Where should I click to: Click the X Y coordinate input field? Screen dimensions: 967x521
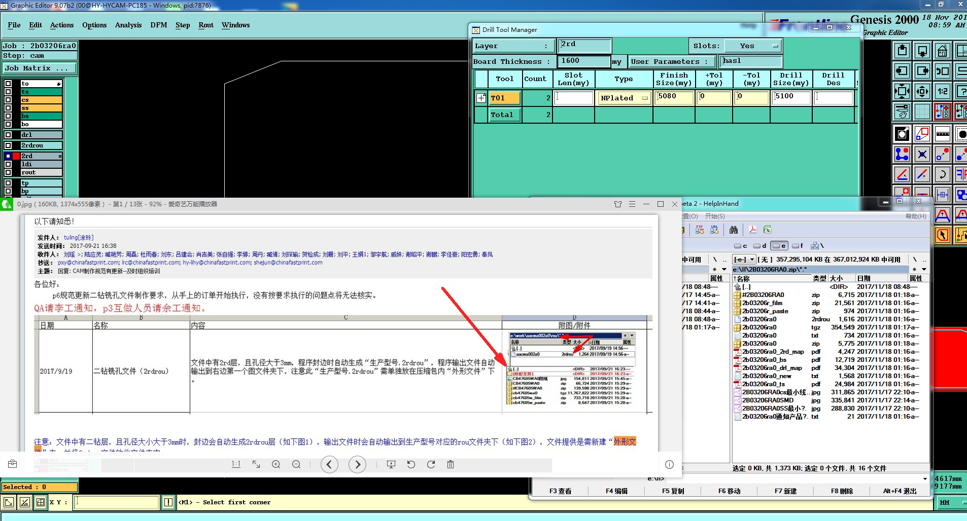click(117, 502)
